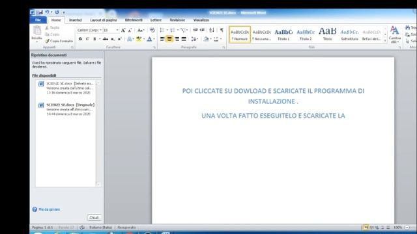Toggle strikethrough formatting
Viewport: 417px width, 234px height.
coord(106,39)
